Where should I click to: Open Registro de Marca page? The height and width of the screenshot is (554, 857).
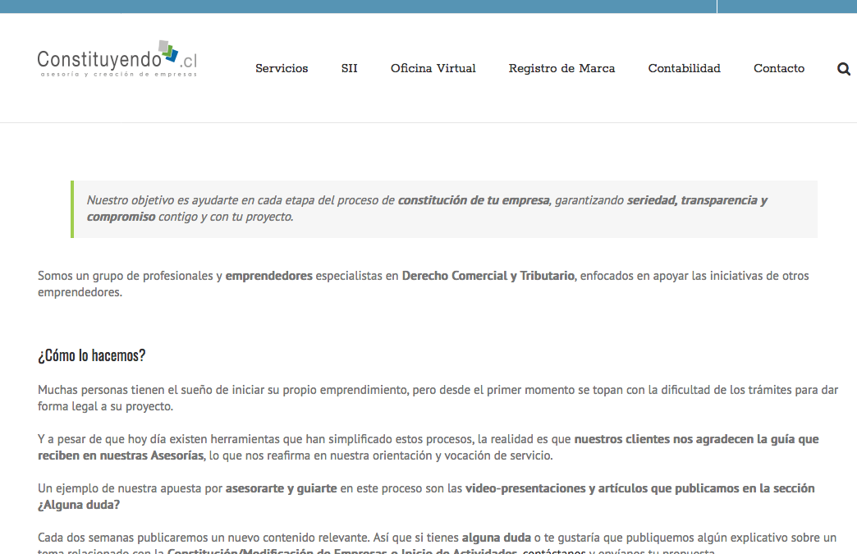(x=561, y=68)
